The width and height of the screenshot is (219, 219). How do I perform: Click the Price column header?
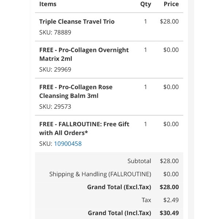171,4
